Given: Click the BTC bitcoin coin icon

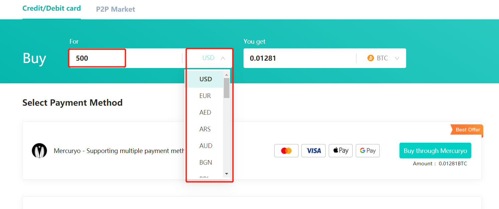Looking at the screenshot, I should point(370,58).
